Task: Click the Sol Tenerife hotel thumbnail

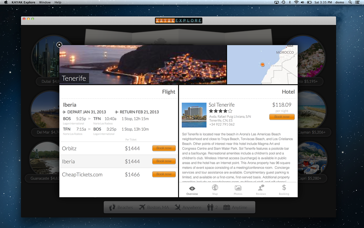Action: (x=194, y=115)
